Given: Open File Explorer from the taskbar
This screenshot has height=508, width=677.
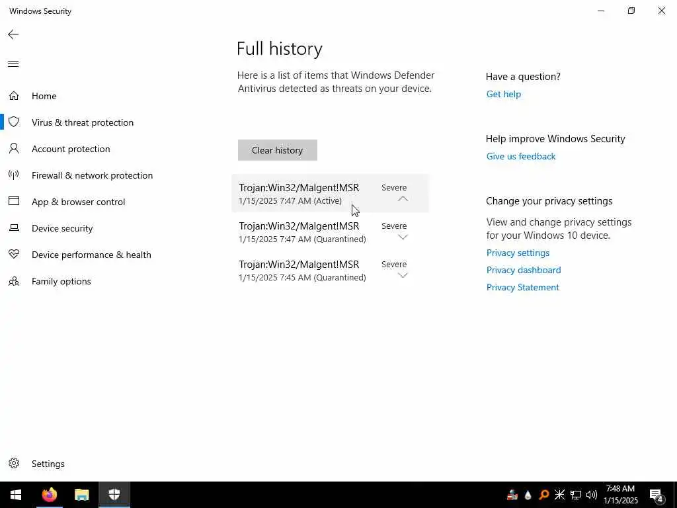Looking at the screenshot, I should 81,495.
